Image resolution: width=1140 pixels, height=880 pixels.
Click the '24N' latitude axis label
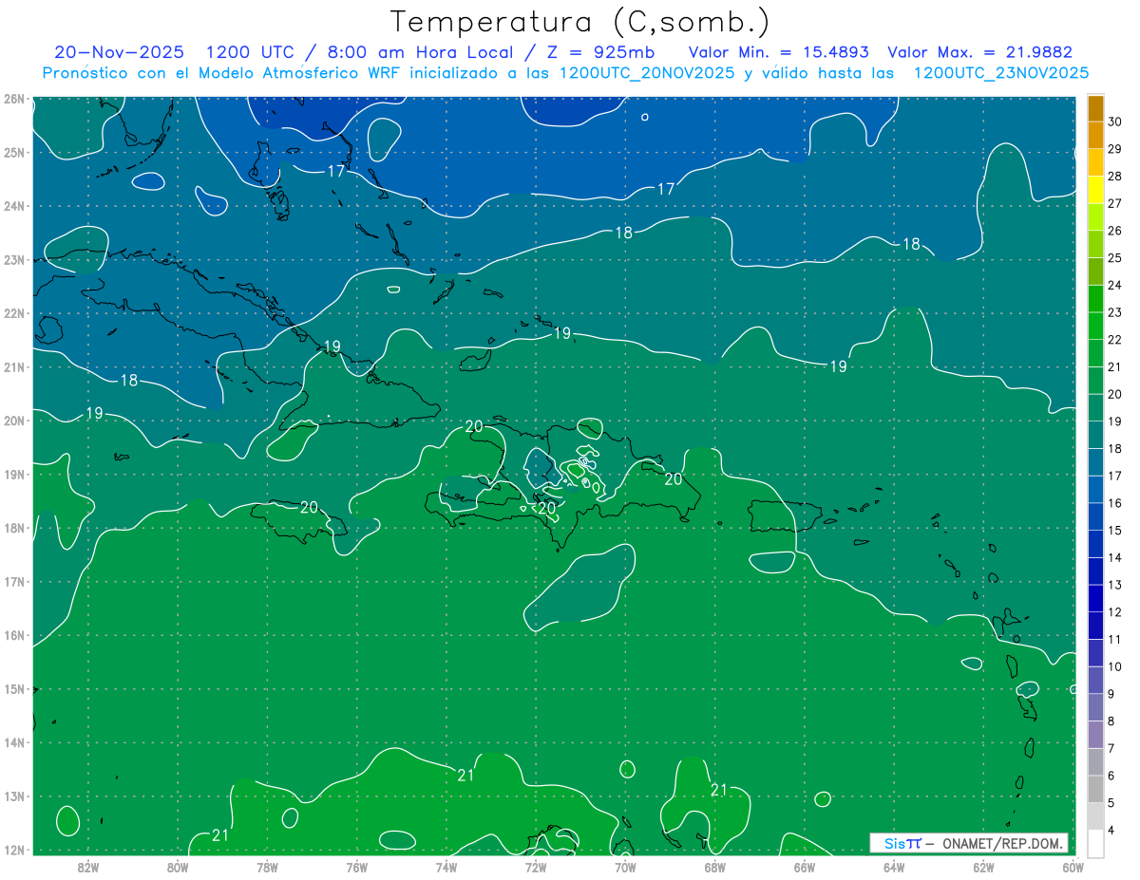pos(13,206)
